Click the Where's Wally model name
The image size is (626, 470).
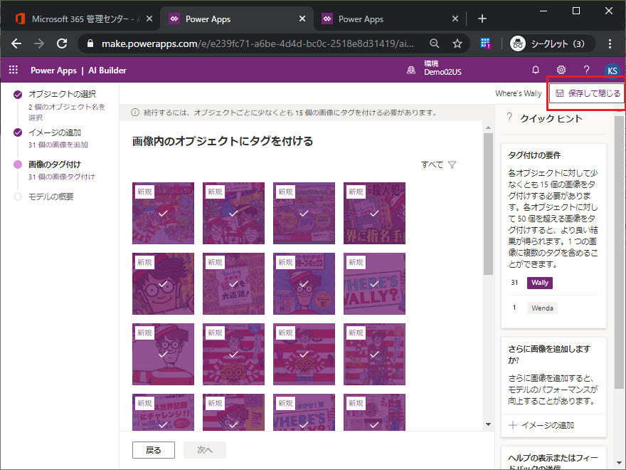click(x=518, y=93)
